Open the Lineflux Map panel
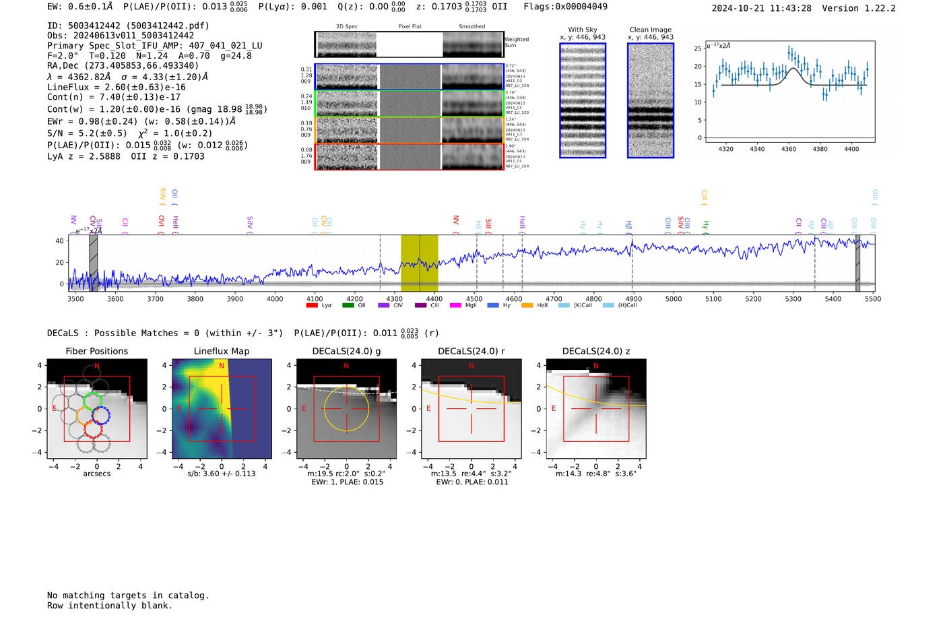943x642 pixels. pos(222,409)
